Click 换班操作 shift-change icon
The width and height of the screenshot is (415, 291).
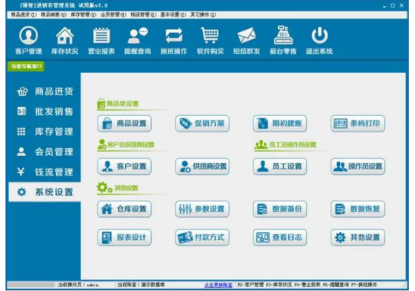coord(174,40)
